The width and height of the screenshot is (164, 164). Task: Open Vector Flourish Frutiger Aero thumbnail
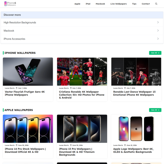pyautogui.click(x=28, y=72)
